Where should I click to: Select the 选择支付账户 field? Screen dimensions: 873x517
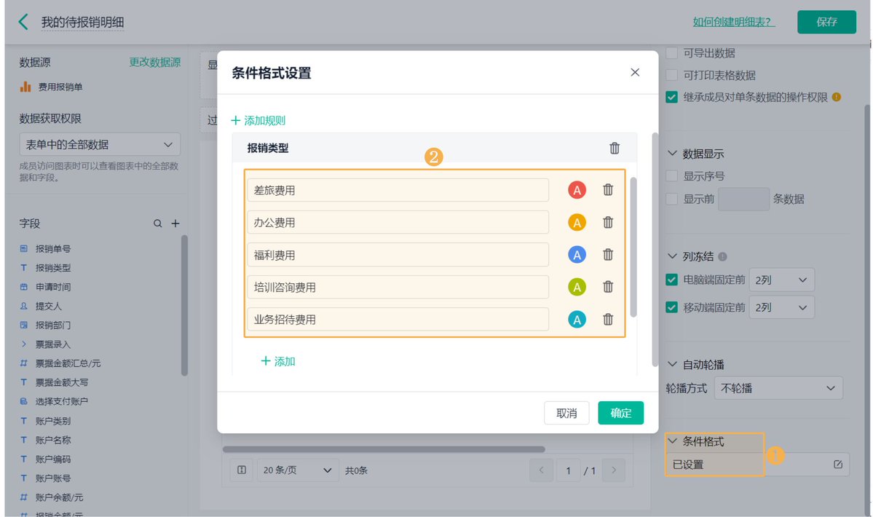click(x=61, y=401)
